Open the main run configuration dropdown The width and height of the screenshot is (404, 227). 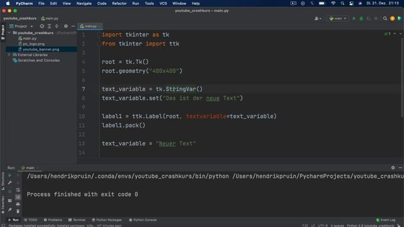pyautogui.click(x=338, y=18)
